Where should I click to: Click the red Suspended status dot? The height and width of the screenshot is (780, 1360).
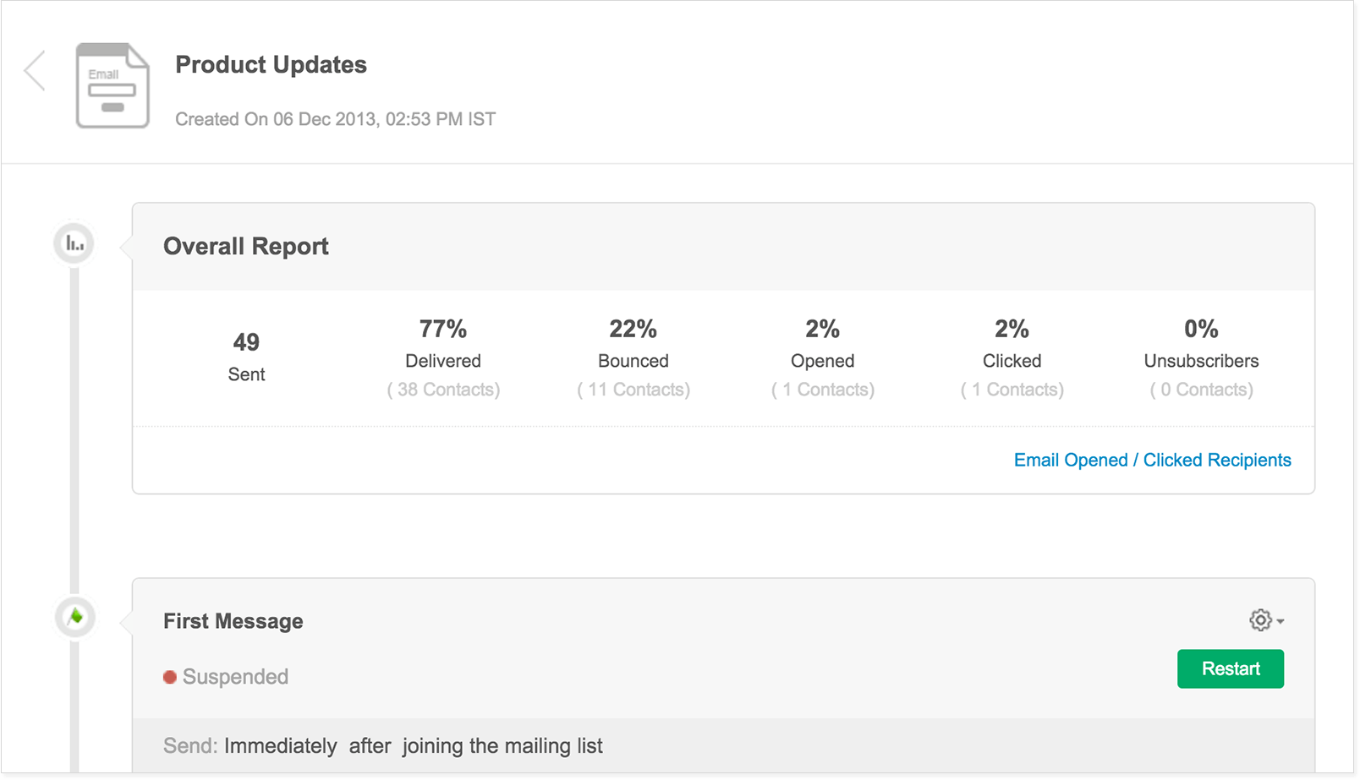pyautogui.click(x=170, y=677)
